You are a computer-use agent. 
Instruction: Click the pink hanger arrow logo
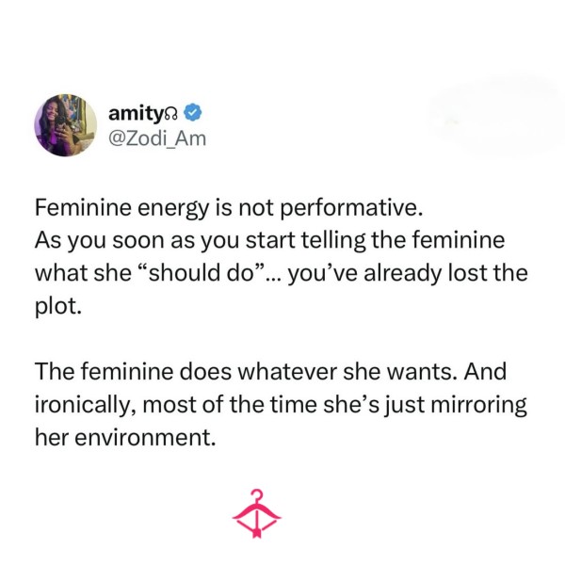pyautogui.click(x=256, y=513)
